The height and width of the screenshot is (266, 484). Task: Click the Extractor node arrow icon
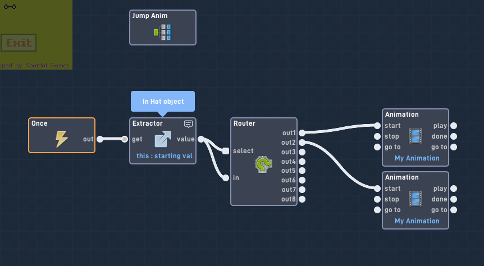click(163, 139)
